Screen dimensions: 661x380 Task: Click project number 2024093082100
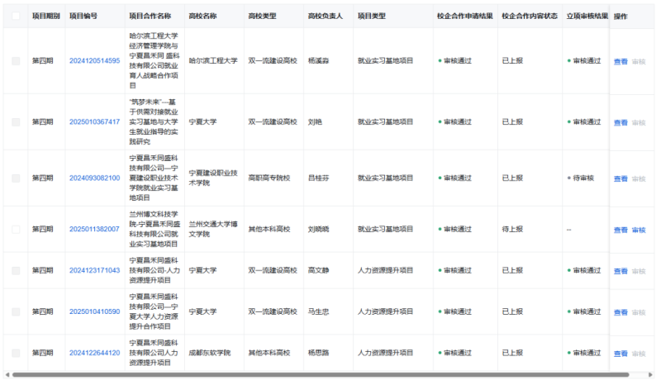point(94,178)
